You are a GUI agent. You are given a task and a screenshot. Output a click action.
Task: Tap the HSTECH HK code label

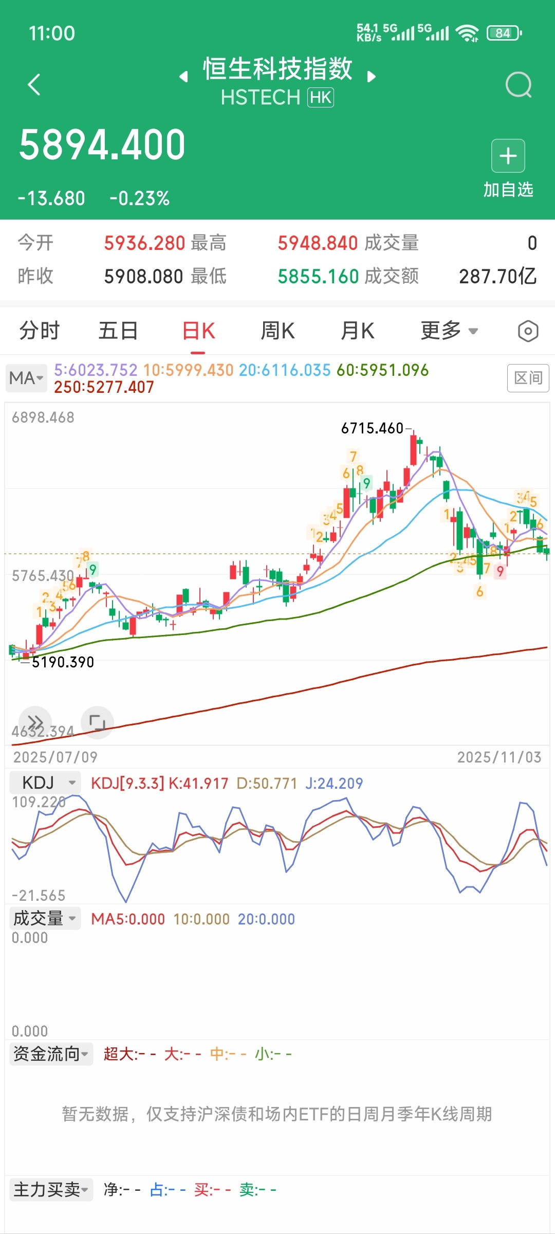coord(277,97)
